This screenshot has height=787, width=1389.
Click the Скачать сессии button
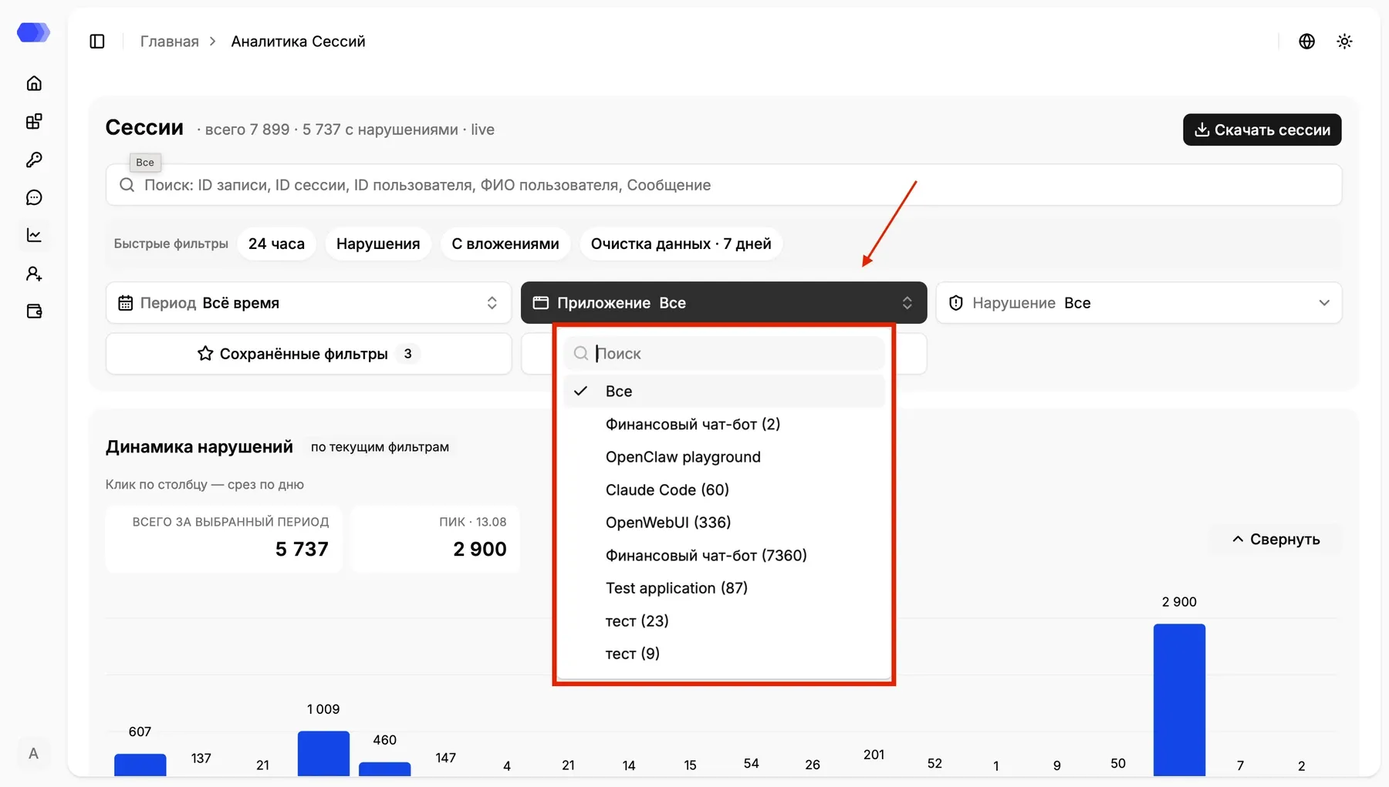[x=1262, y=129]
